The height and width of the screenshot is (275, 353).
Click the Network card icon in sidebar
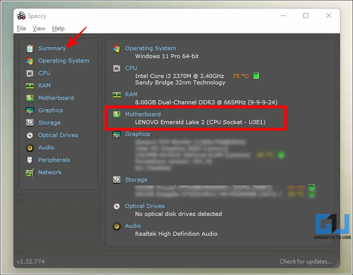click(x=30, y=173)
